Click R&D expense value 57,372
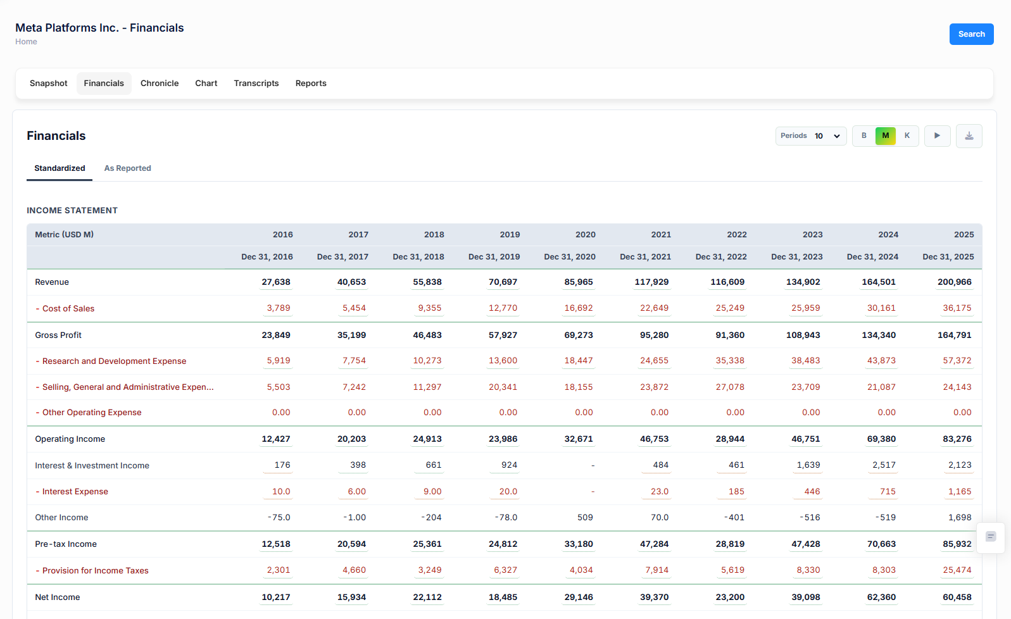 957,361
